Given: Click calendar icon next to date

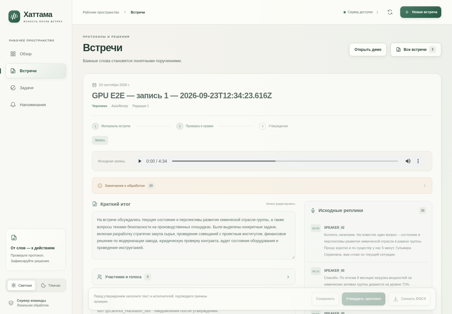Looking at the screenshot, I should click(x=94, y=85).
